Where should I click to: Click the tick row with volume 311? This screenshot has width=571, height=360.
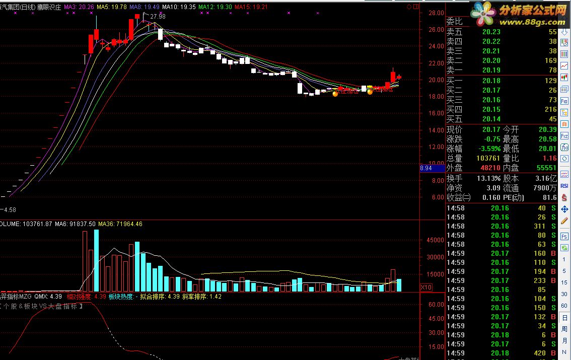coord(502,226)
